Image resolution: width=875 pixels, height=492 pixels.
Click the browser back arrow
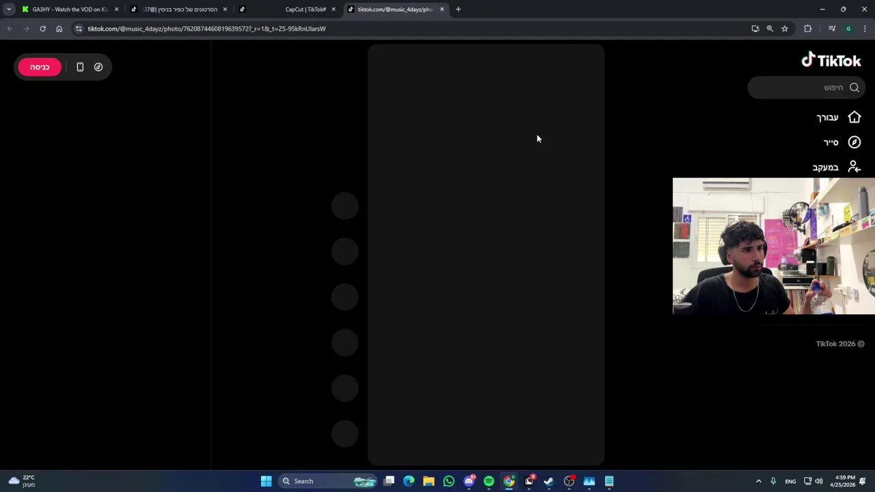coord(10,29)
